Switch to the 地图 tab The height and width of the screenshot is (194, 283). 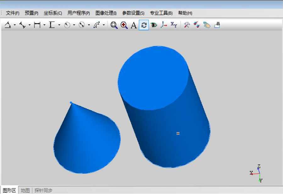coord(25,191)
